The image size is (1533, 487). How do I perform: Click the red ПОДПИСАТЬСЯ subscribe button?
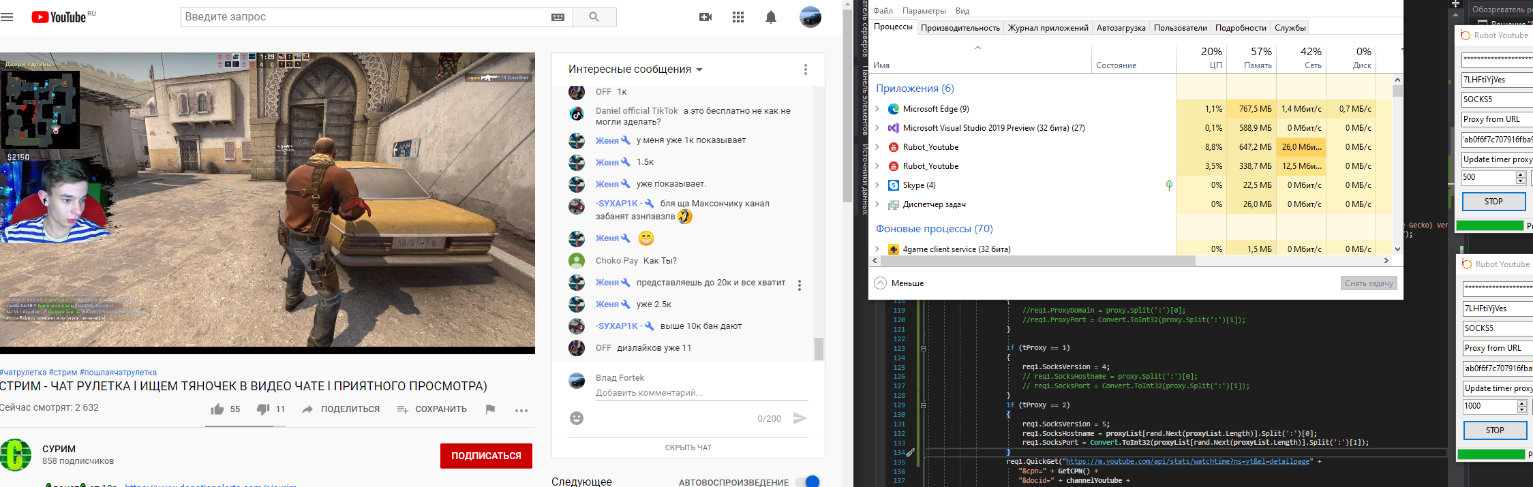(486, 456)
